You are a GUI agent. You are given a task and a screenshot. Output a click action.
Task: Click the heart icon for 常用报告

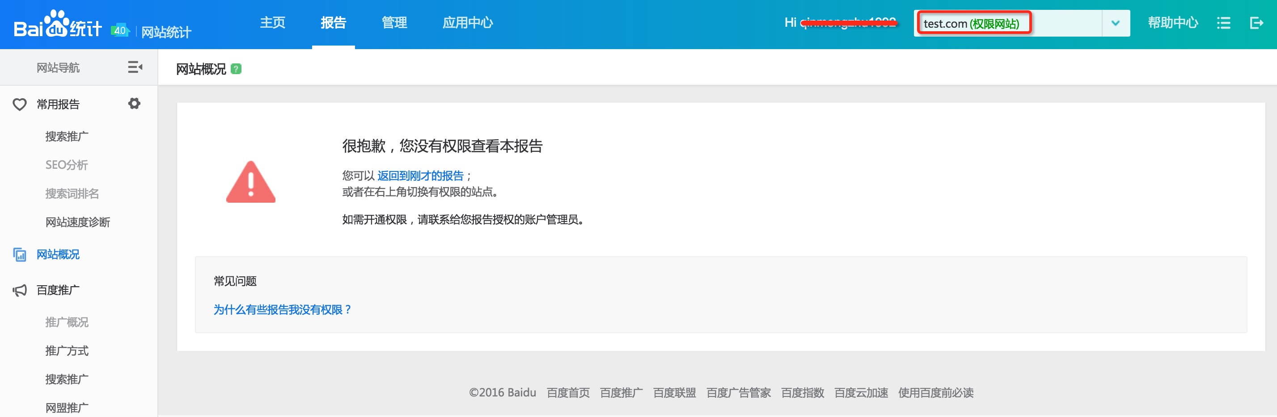[x=19, y=104]
